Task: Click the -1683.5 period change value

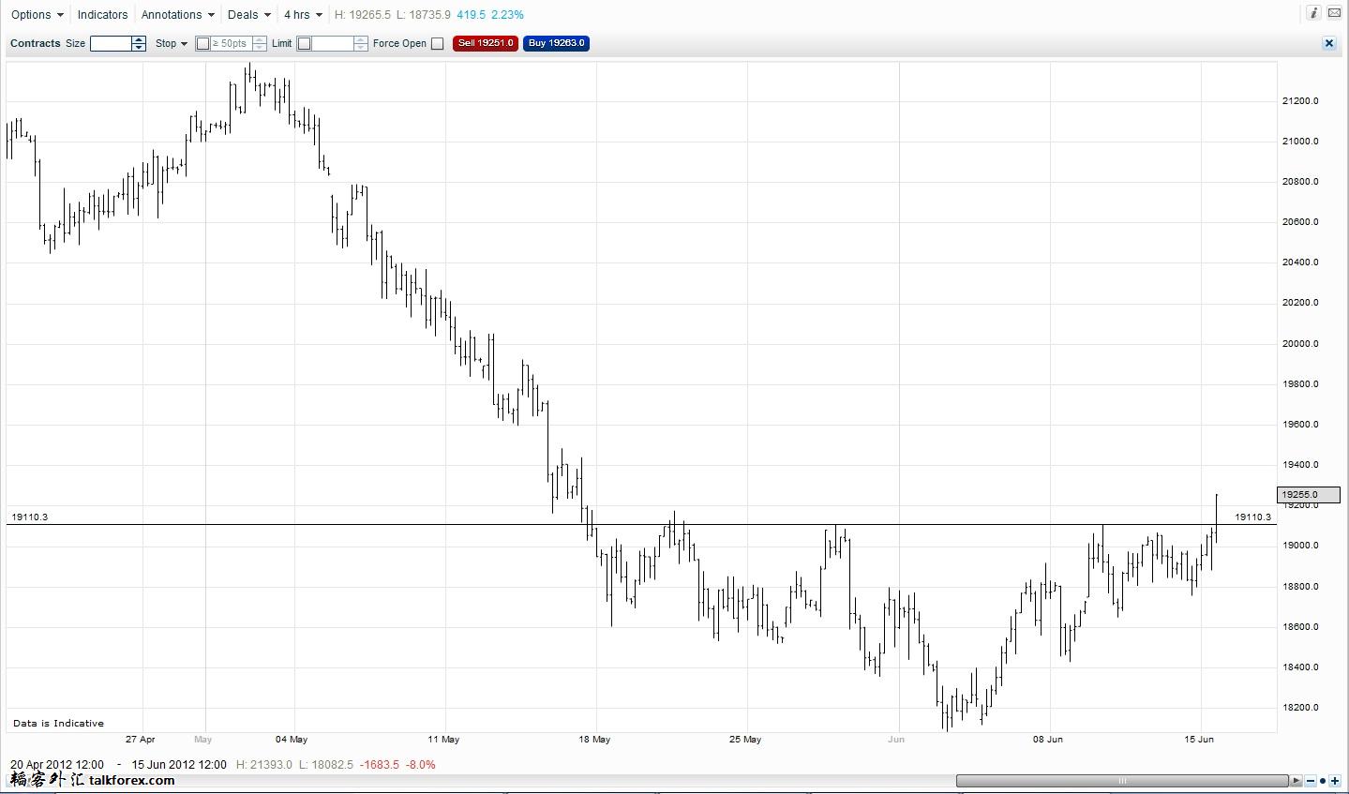Action: click(379, 765)
